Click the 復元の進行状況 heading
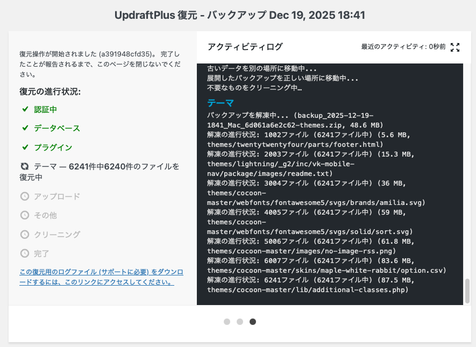The image size is (476, 347). point(50,91)
